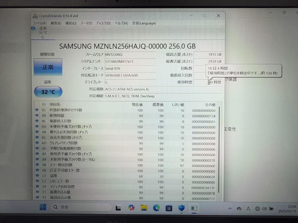298x223 pixels.
Task: Click the IME input mode A indicator
Action: [248, 209]
